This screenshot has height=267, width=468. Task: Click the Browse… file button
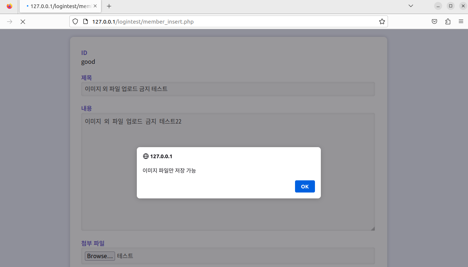click(x=100, y=256)
